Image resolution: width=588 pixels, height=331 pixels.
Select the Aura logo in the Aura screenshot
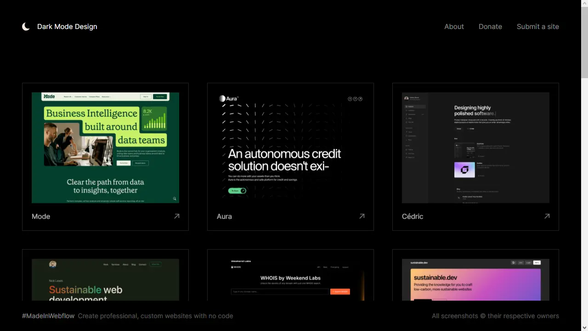coord(228,98)
